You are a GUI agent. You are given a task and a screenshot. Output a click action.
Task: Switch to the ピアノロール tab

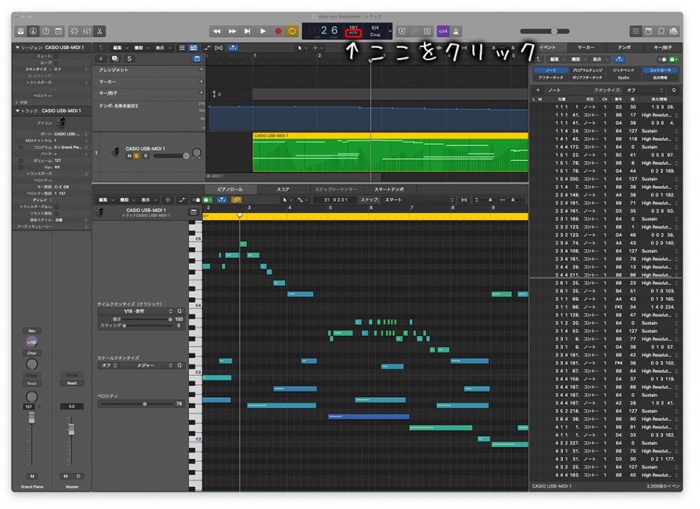230,190
